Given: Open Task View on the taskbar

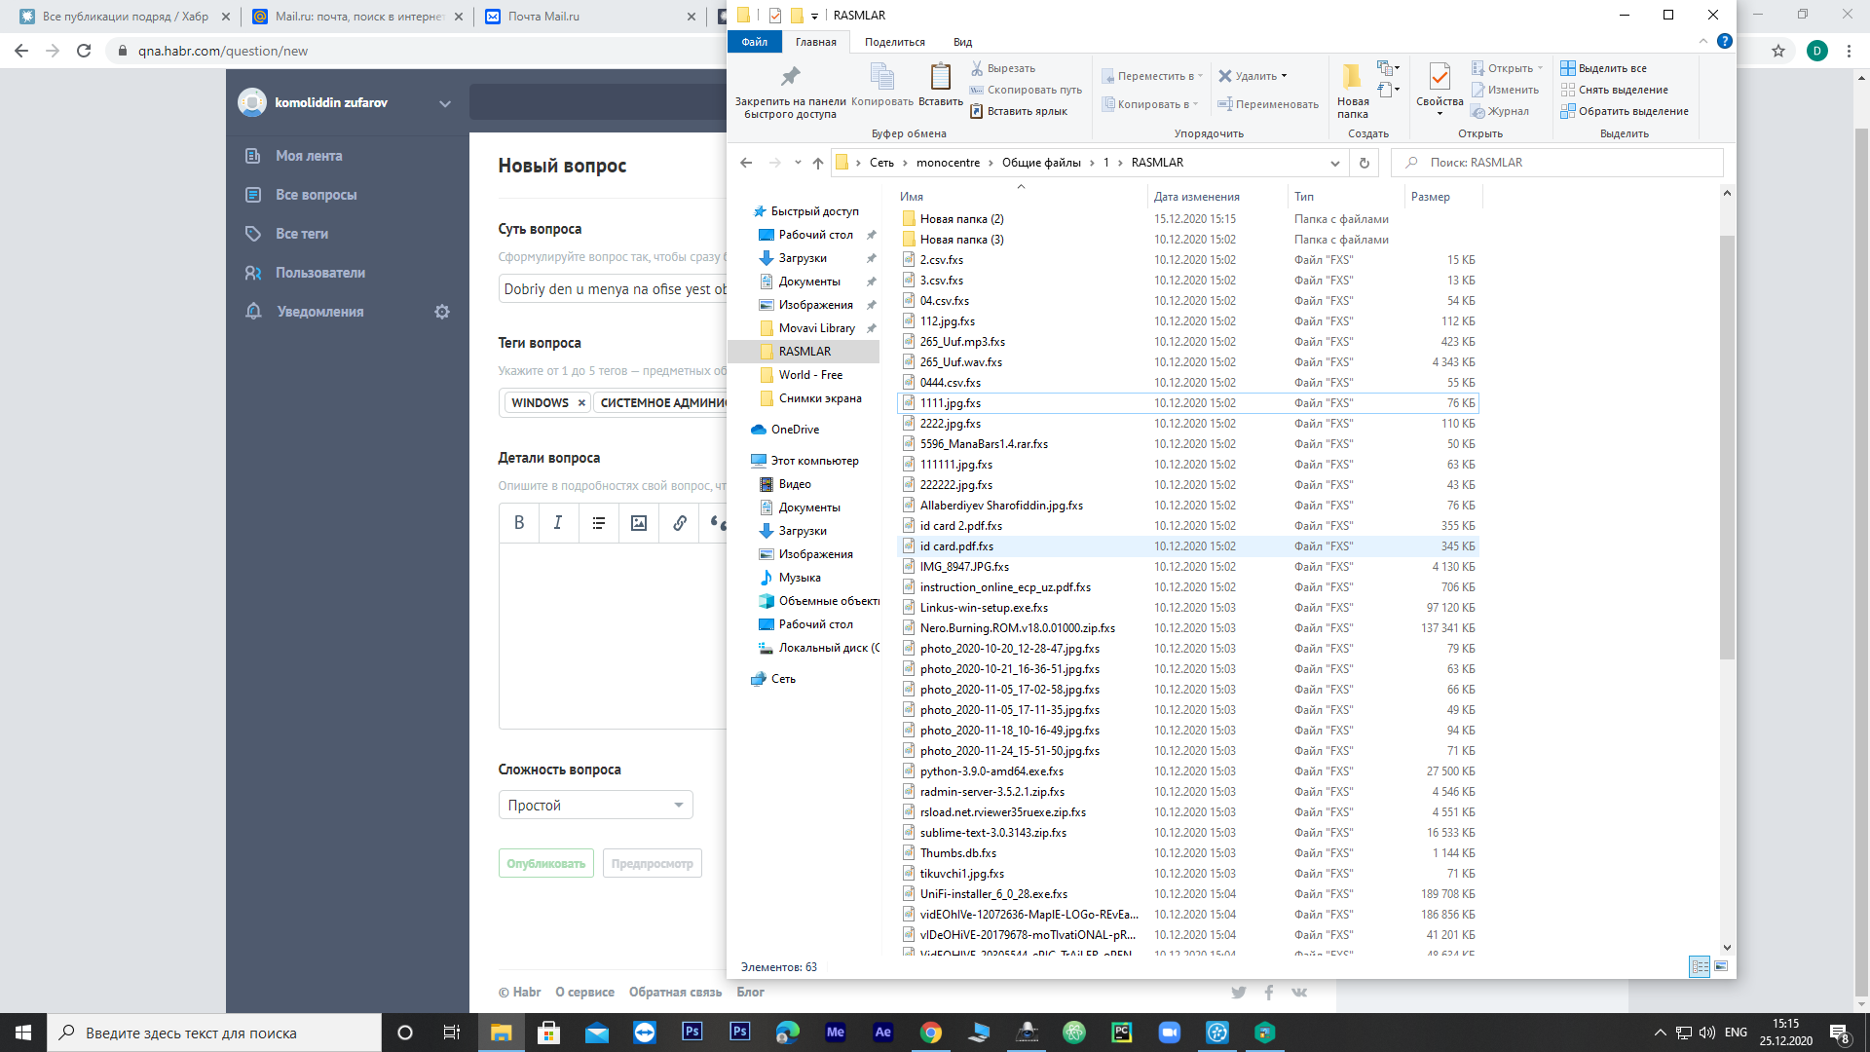Looking at the screenshot, I should click(x=451, y=1033).
